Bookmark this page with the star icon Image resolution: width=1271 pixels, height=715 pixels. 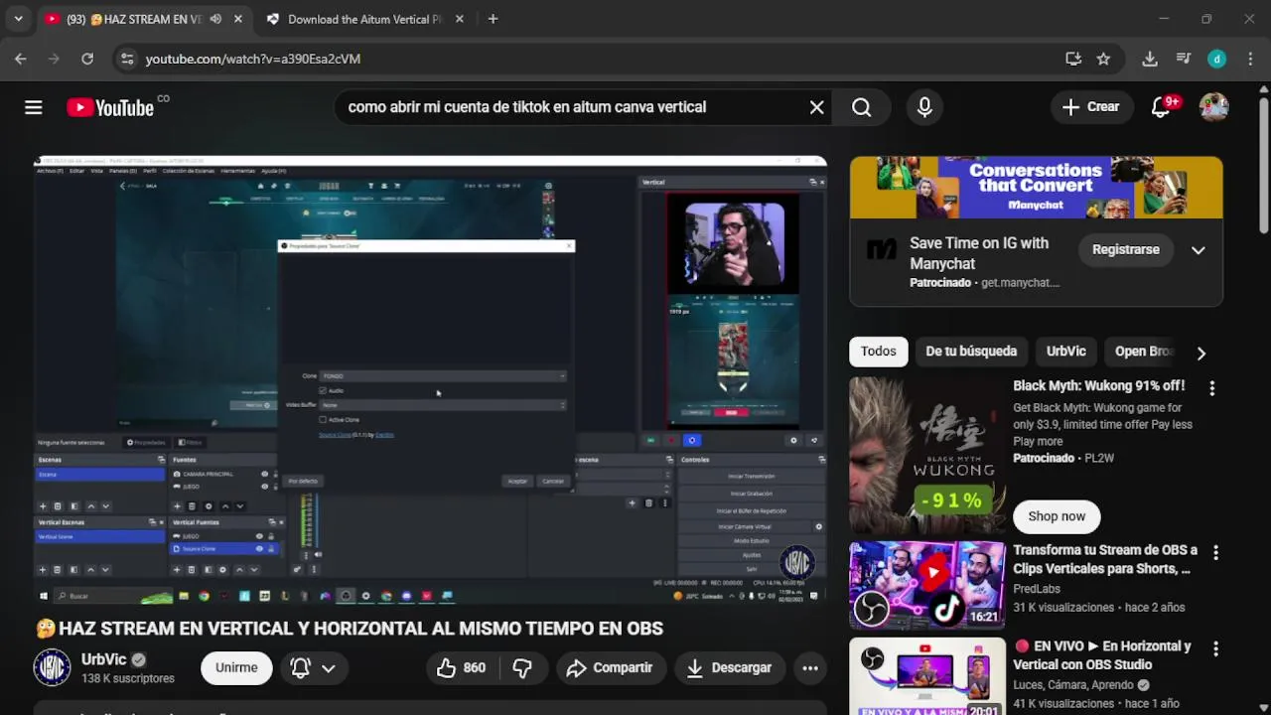coord(1103,59)
